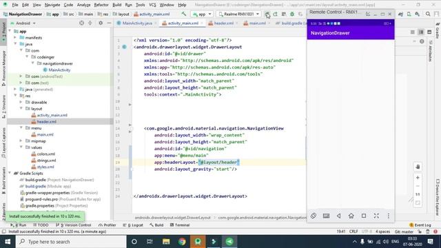This screenshot has height=248, width=441.
Task: Switch to MainActivity.java tab
Action: point(137,23)
